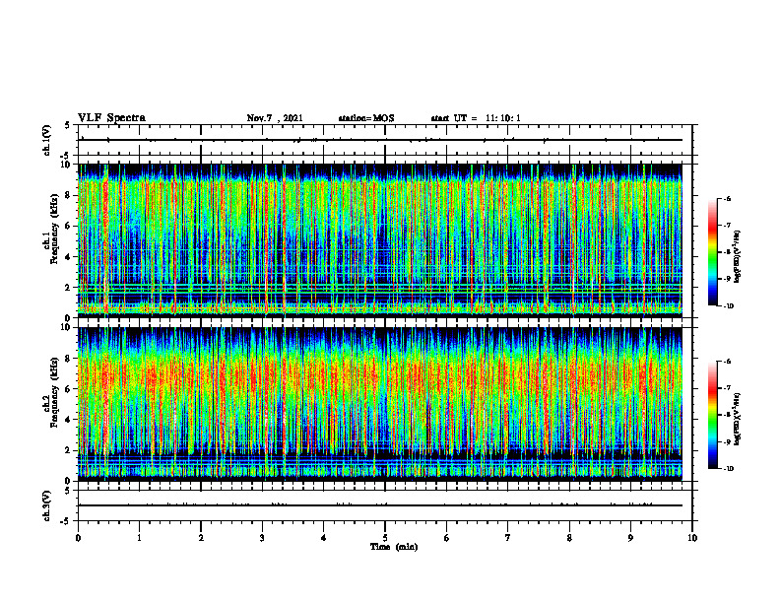The width and height of the screenshot is (780, 603).
Task: Click the ch.2 spectrogram color scale bar
Action: [713, 415]
